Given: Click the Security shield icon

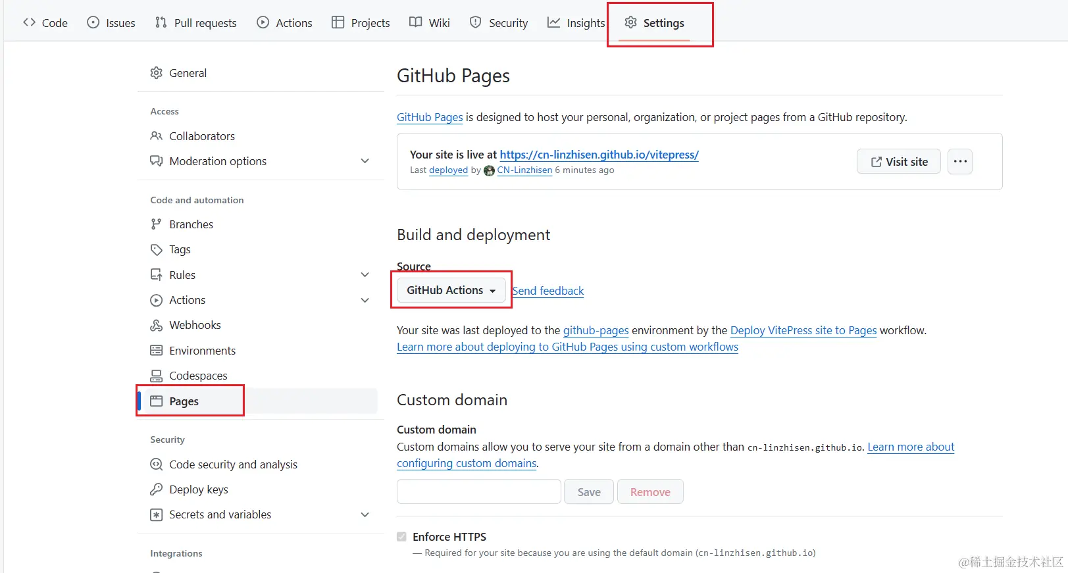Looking at the screenshot, I should 476,22.
